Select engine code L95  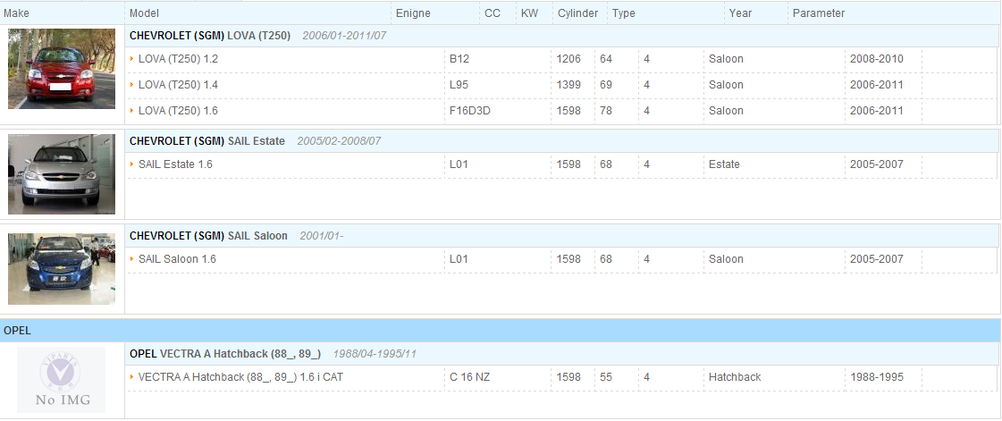pos(459,85)
